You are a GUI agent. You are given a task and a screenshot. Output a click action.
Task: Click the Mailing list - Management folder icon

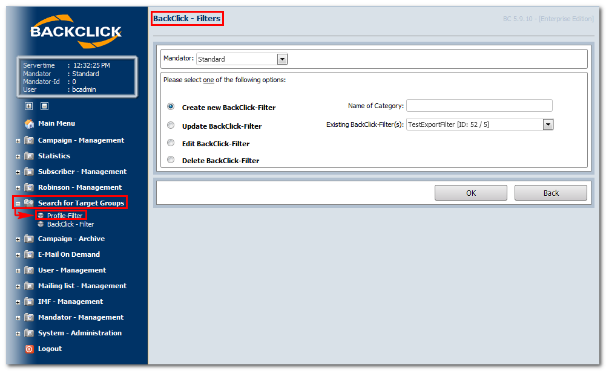pos(29,286)
